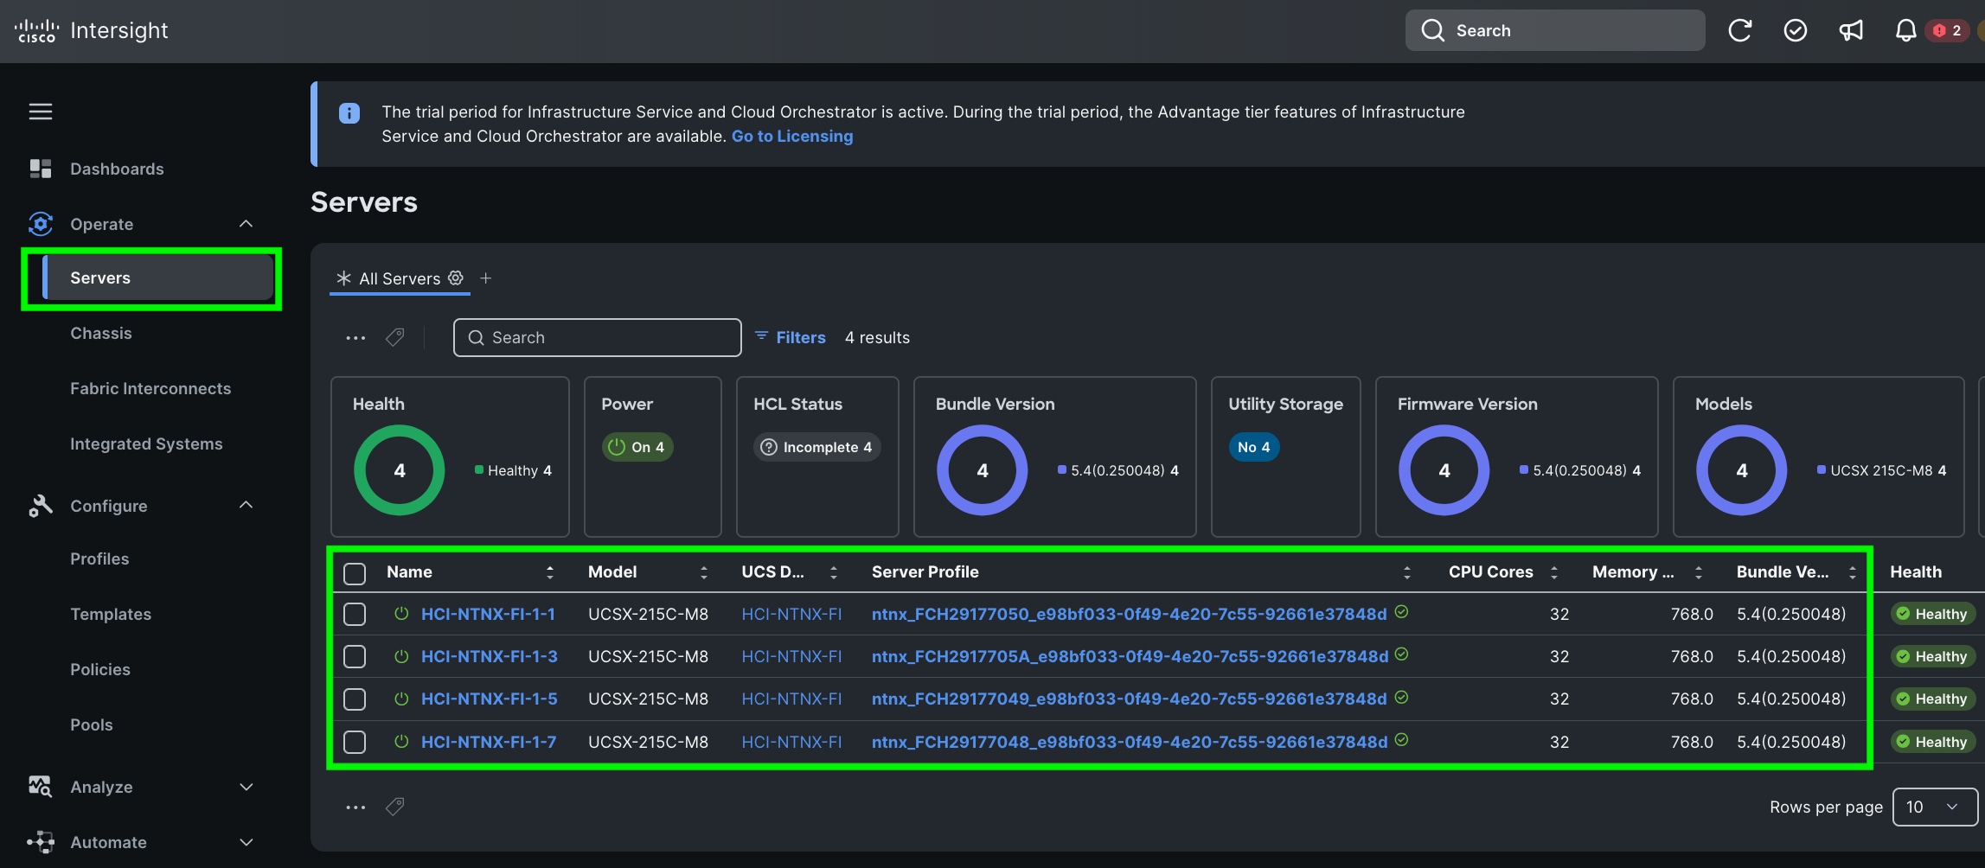Open the ellipsis actions menu above the table
Image resolution: width=1985 pixels, height=868 pixels.
(x=354, y=337)
